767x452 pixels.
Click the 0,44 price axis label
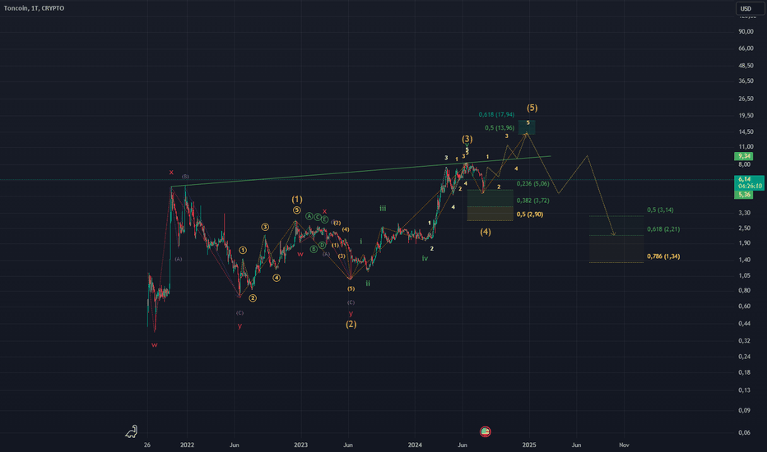[744, 324]
